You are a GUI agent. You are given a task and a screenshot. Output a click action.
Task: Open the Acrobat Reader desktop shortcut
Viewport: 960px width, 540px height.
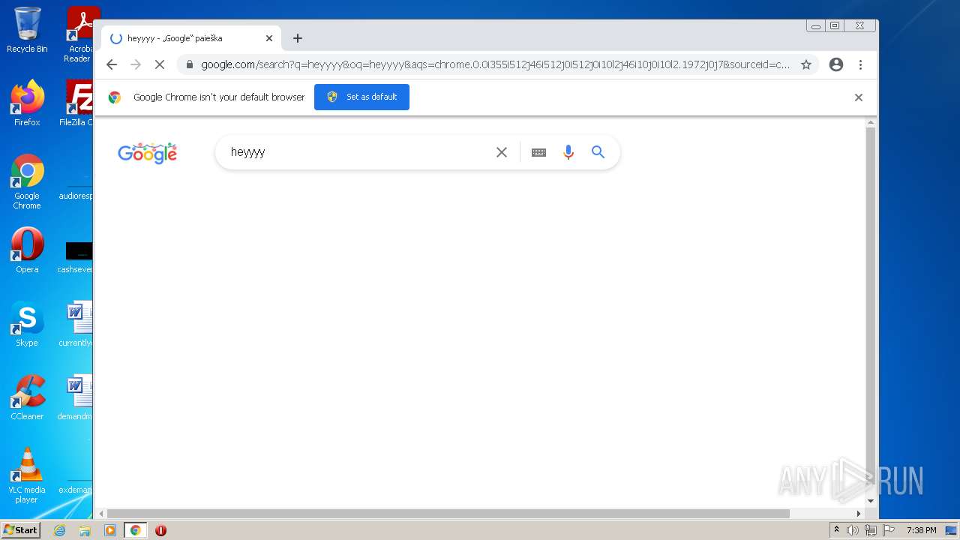pos(79,34)
